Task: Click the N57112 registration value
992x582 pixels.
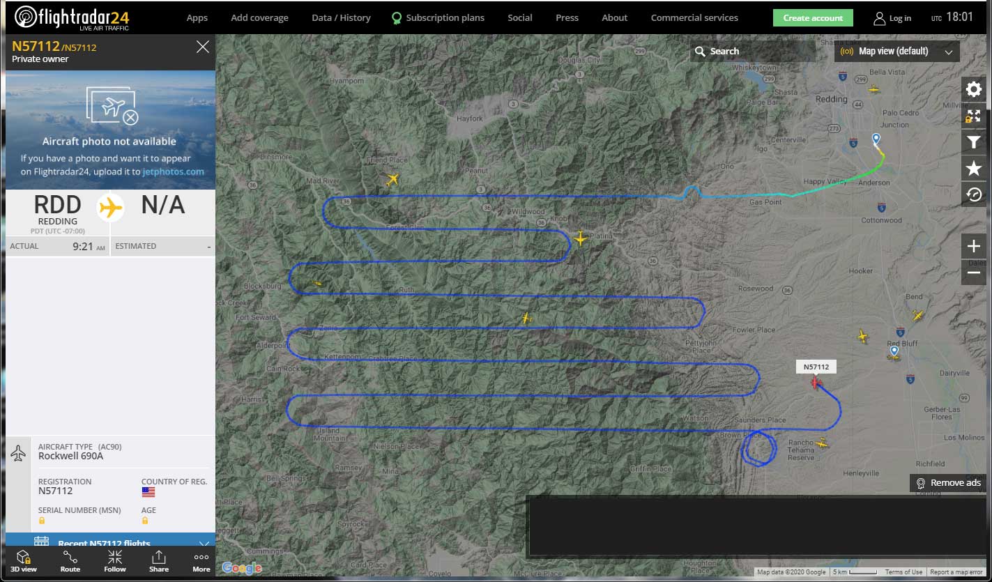Action: (56, 491)
